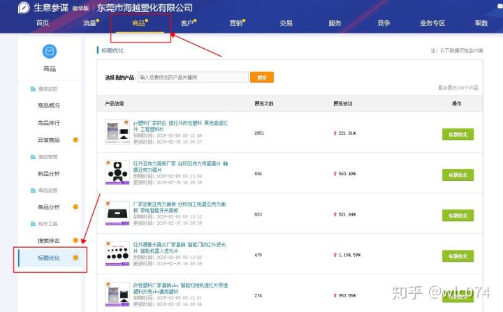Open the 红外摄像头镜片厂家直销 product title link
This screenshot has width=503, height=312.
(180, 248)
